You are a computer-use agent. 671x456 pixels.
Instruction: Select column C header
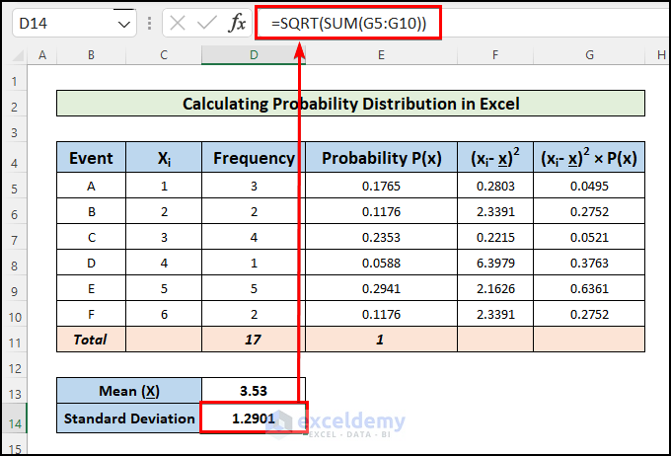pyautogui.click(x=164, y=55)
